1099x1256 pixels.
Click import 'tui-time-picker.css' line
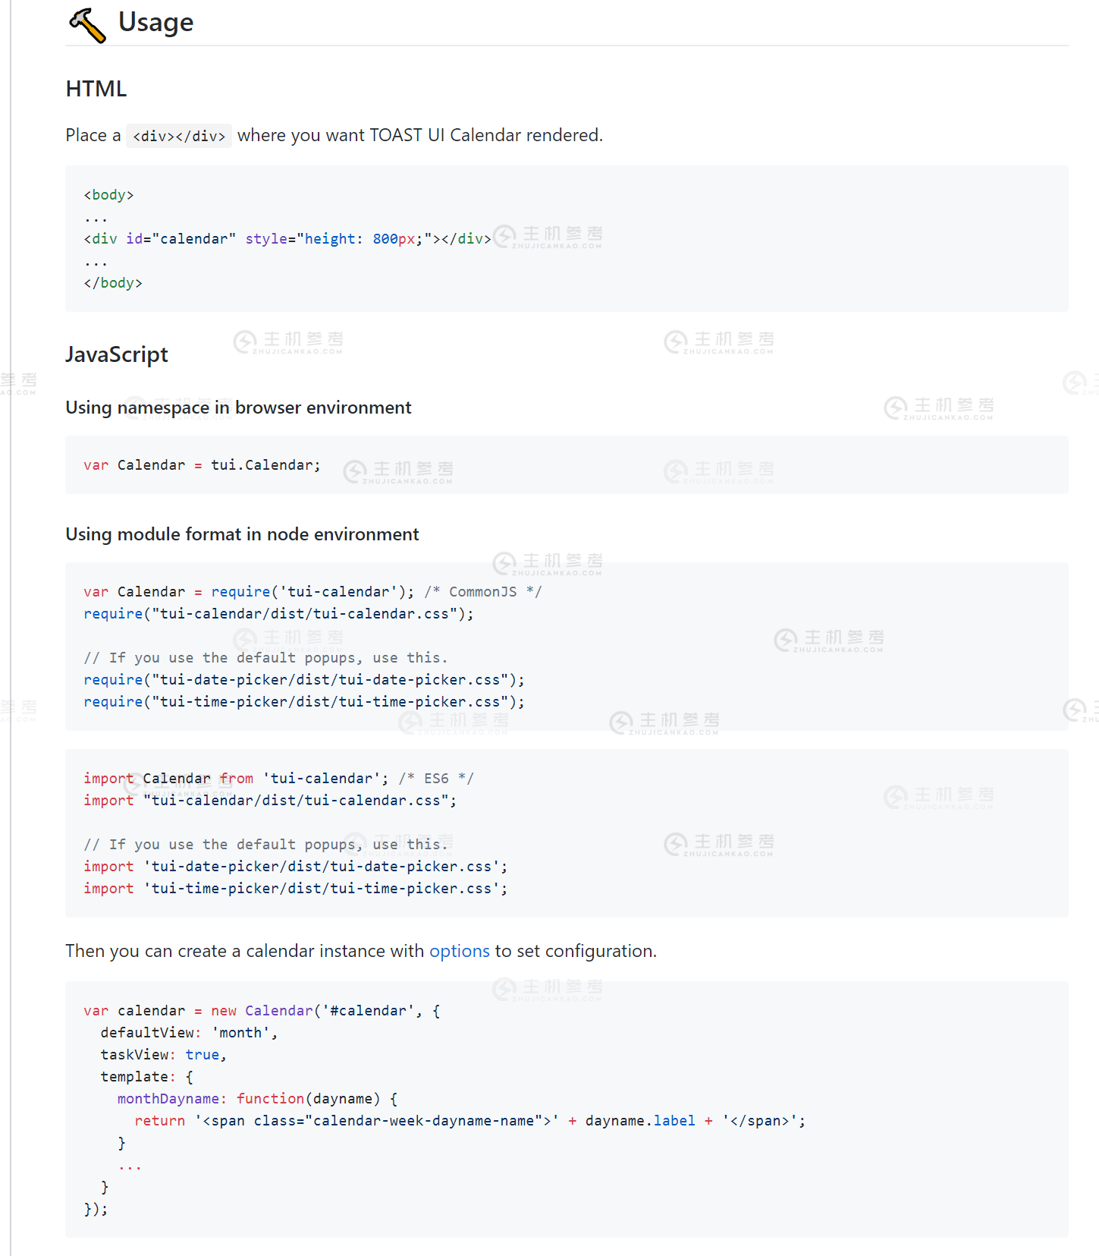click(x=296, y=889)
